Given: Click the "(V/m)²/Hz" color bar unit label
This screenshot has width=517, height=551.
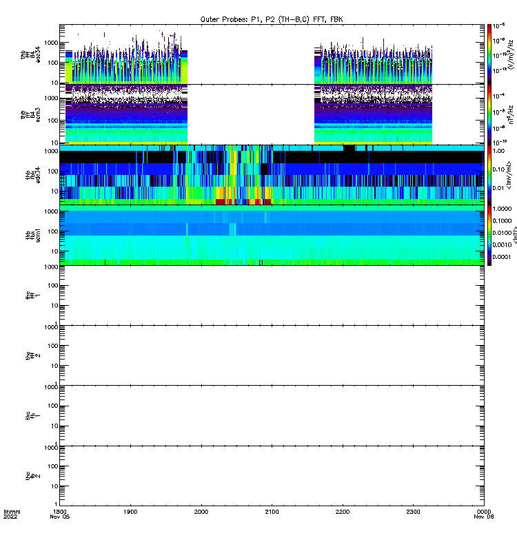Looking at the screenshot, I should (x=511, y=54).
